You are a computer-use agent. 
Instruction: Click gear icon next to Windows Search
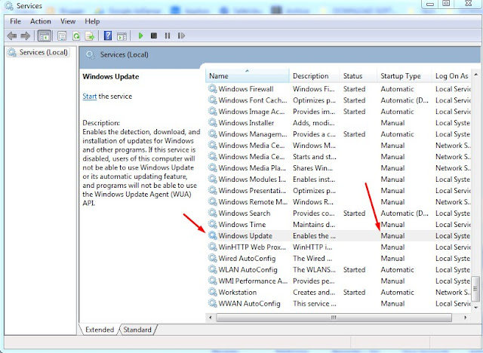pos(213,213)
